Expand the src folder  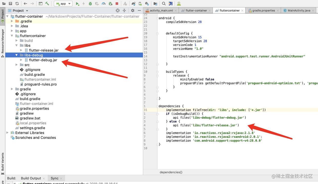click(x=16, y=65)
